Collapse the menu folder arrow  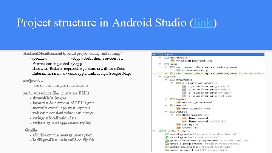[166, 105]
